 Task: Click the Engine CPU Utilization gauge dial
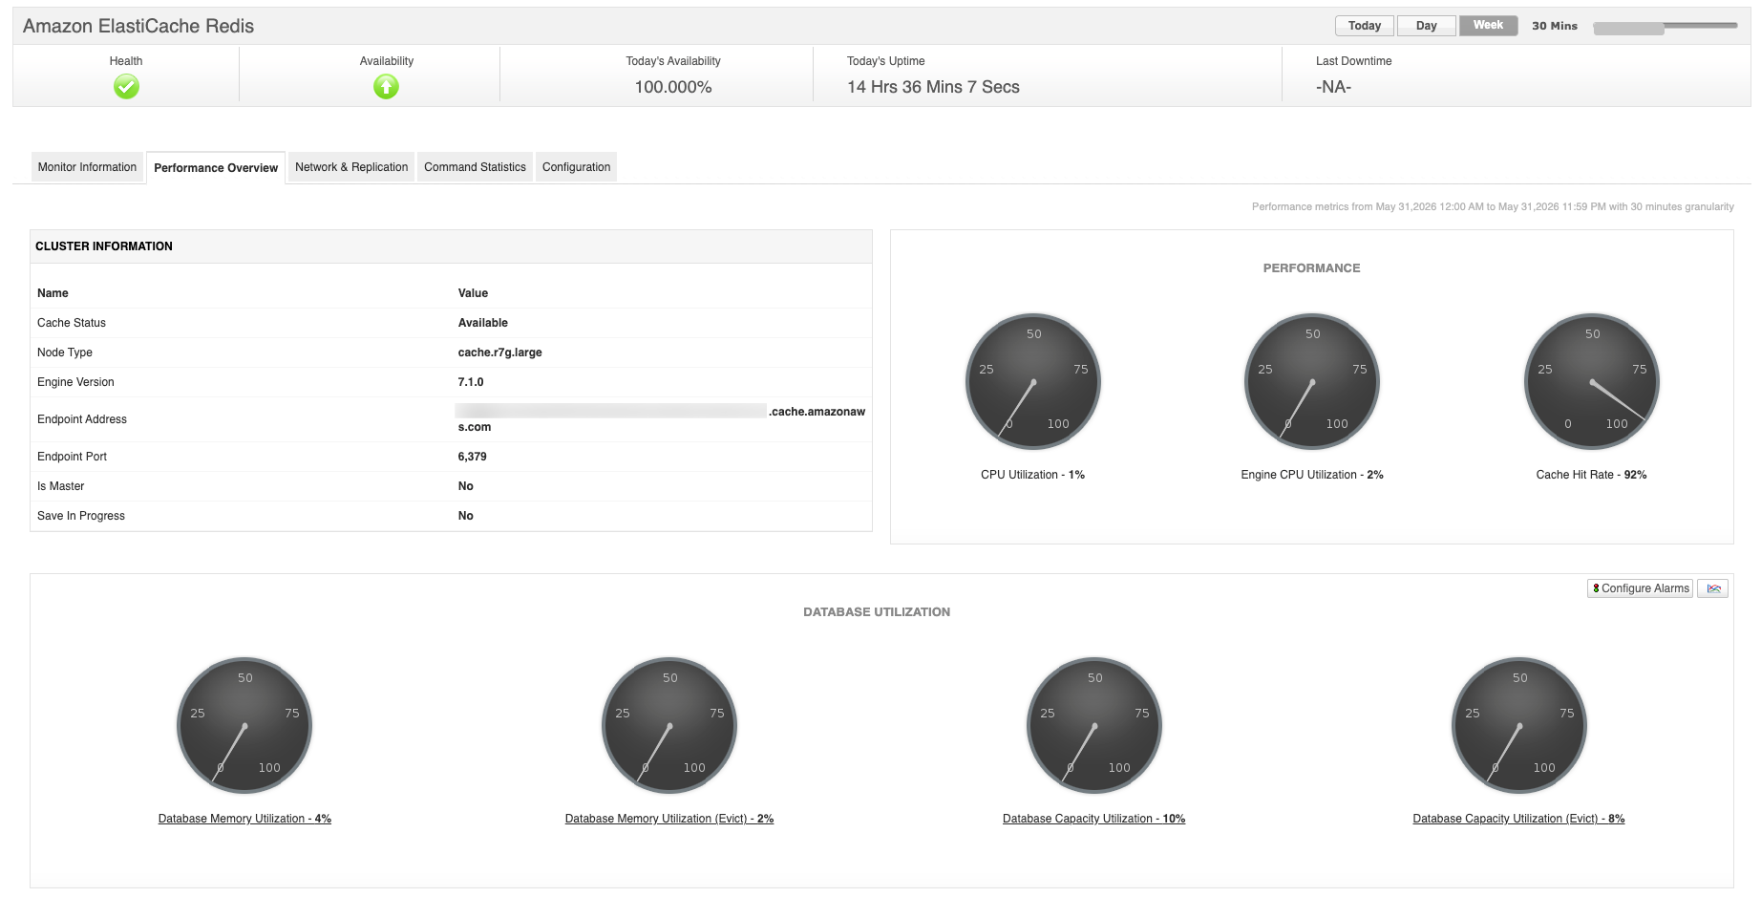[x=1312, y=381]
